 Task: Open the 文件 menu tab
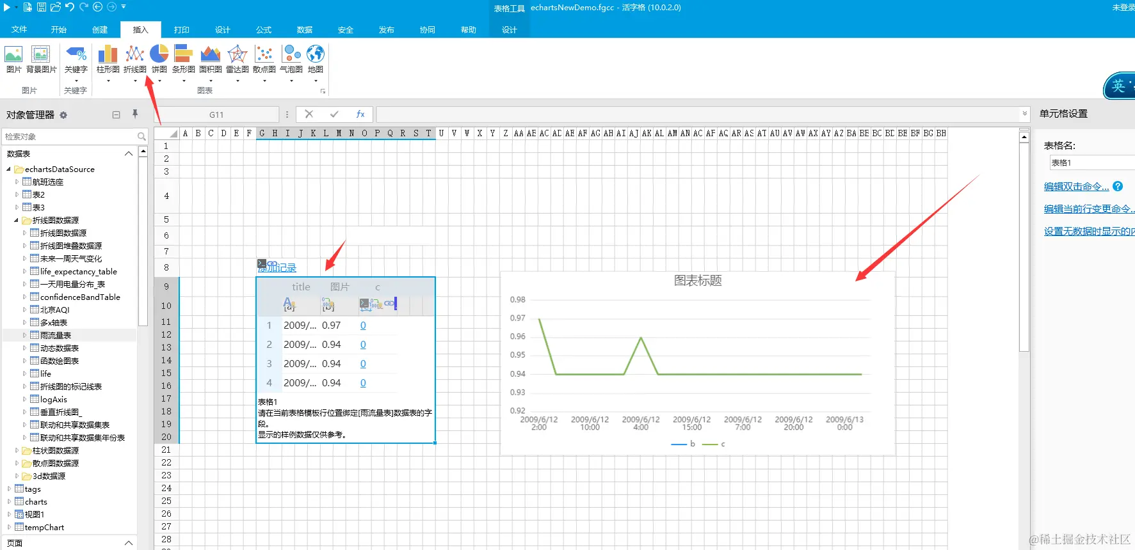pos(19,29)
